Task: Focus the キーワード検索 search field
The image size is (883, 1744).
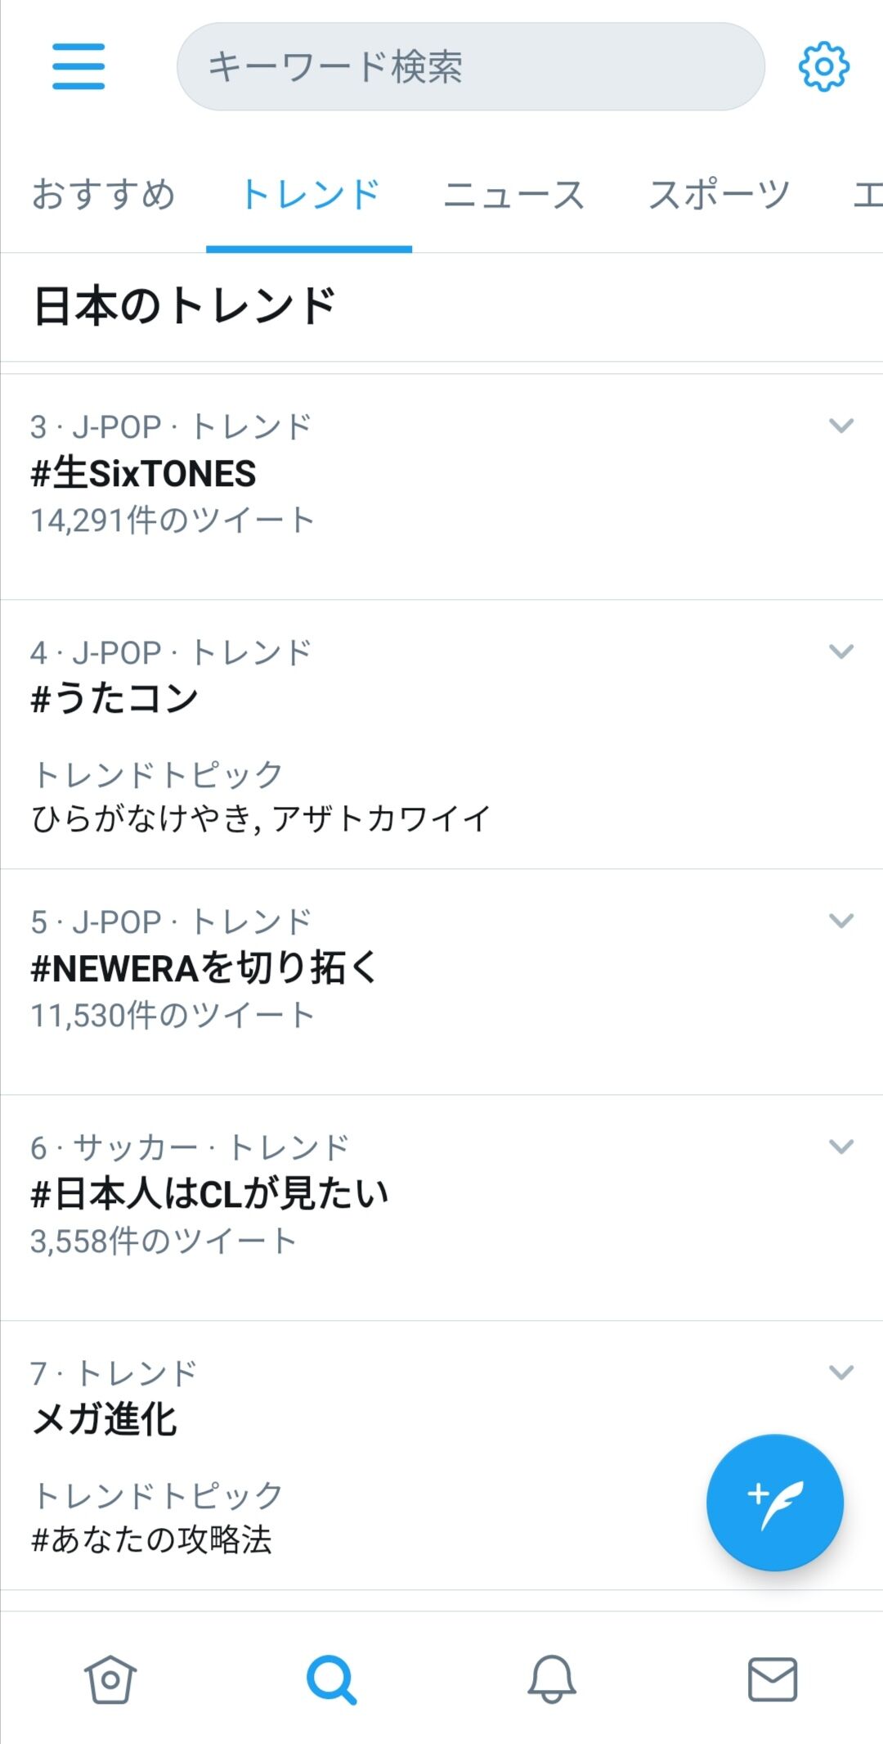Action: 471,66
